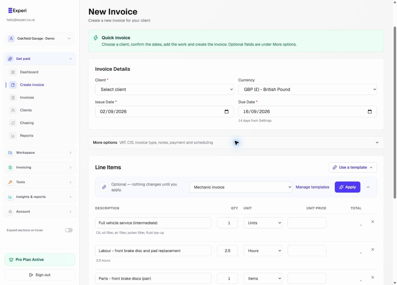Open Units dropdown for Full vehicle service
This screenshot has height=285, width=397.
(x=263, y=223)
